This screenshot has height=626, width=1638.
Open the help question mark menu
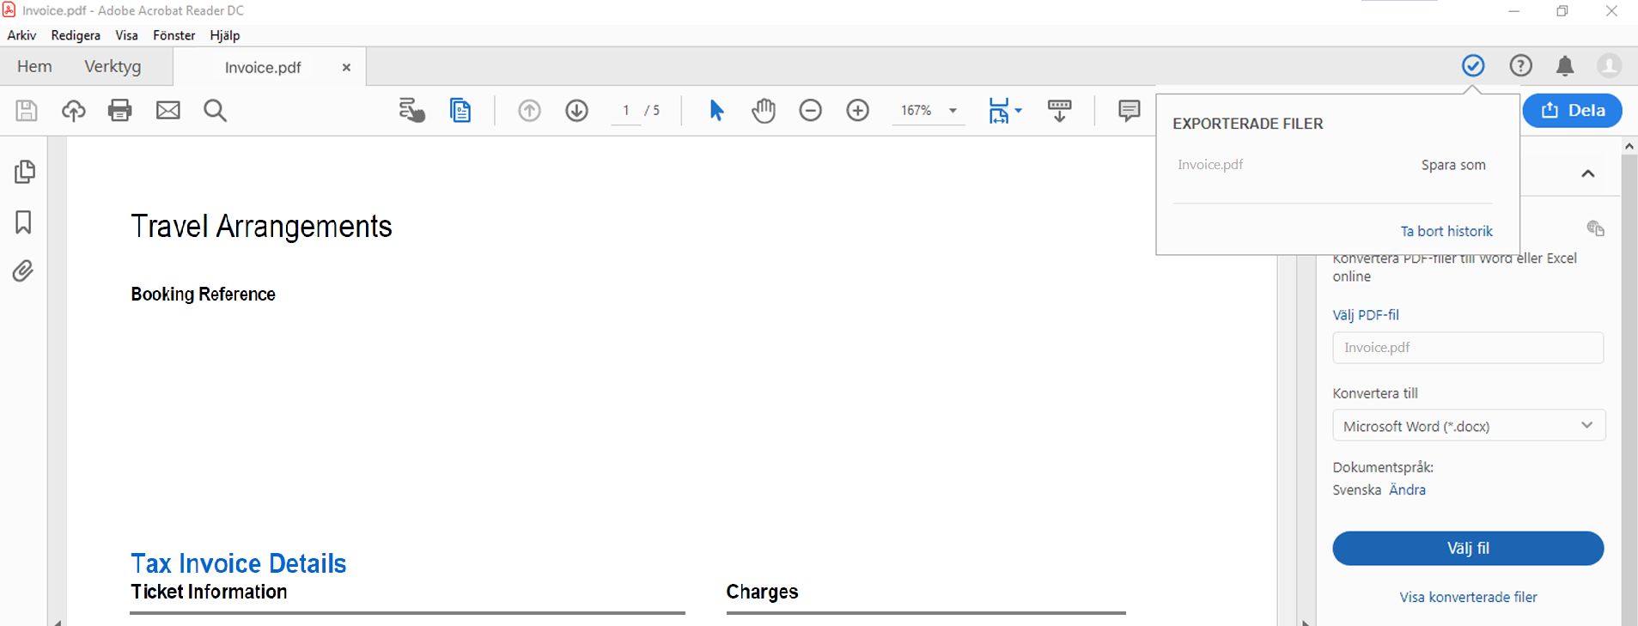click(1521, 65)
